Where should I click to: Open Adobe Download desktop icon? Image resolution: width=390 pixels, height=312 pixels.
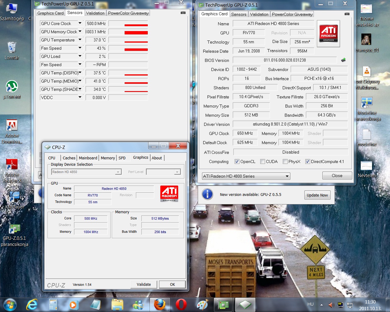point(12,131)
